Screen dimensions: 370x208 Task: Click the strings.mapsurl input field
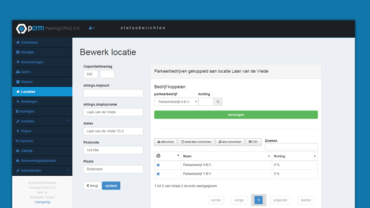click(113, 93)
